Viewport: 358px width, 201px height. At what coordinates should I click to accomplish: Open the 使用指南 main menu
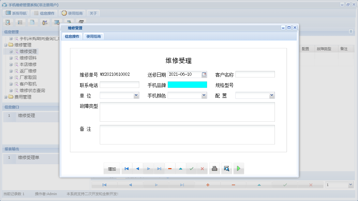click(x=72, y=13)
